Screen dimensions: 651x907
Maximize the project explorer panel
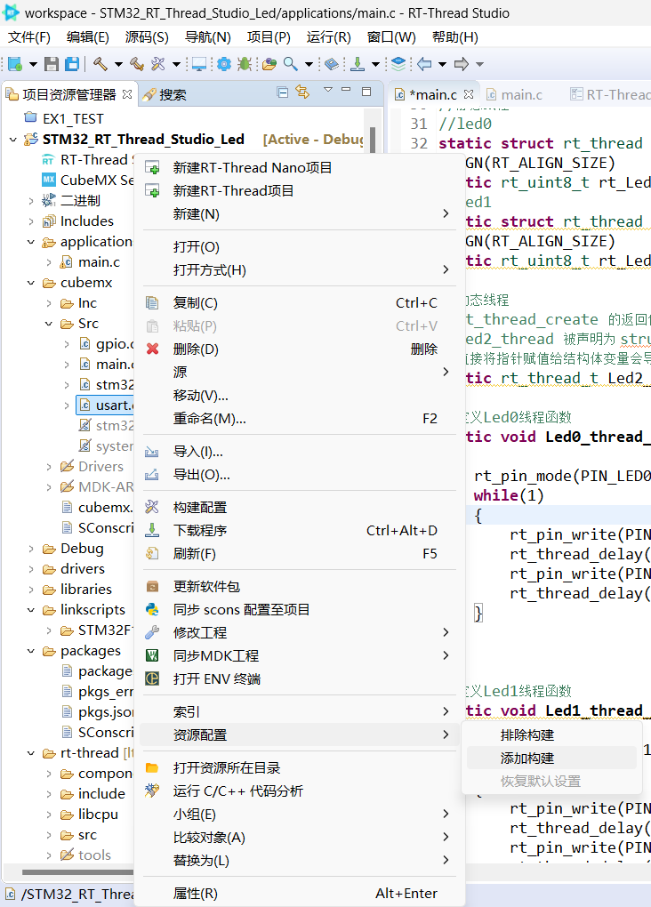(x=366, y=92)
